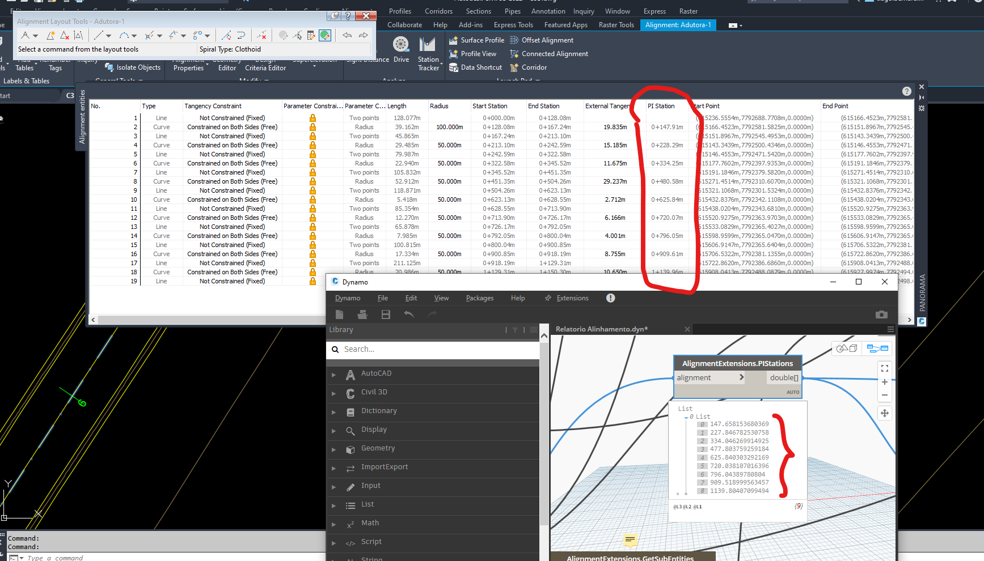Click the PI Station column header
Image resolution: width=984 pixels, height=561 pixels.
tap(661, 106)
